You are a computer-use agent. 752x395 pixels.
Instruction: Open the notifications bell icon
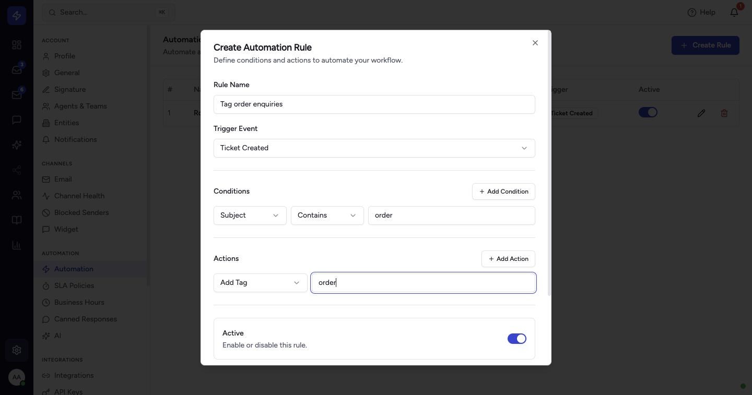[x=734, y=12]
